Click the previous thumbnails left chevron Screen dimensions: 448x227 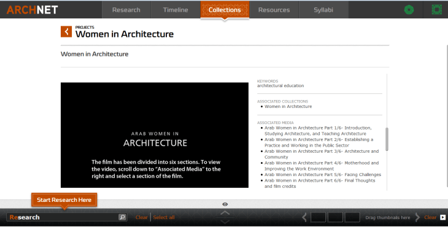coord(304,217)
